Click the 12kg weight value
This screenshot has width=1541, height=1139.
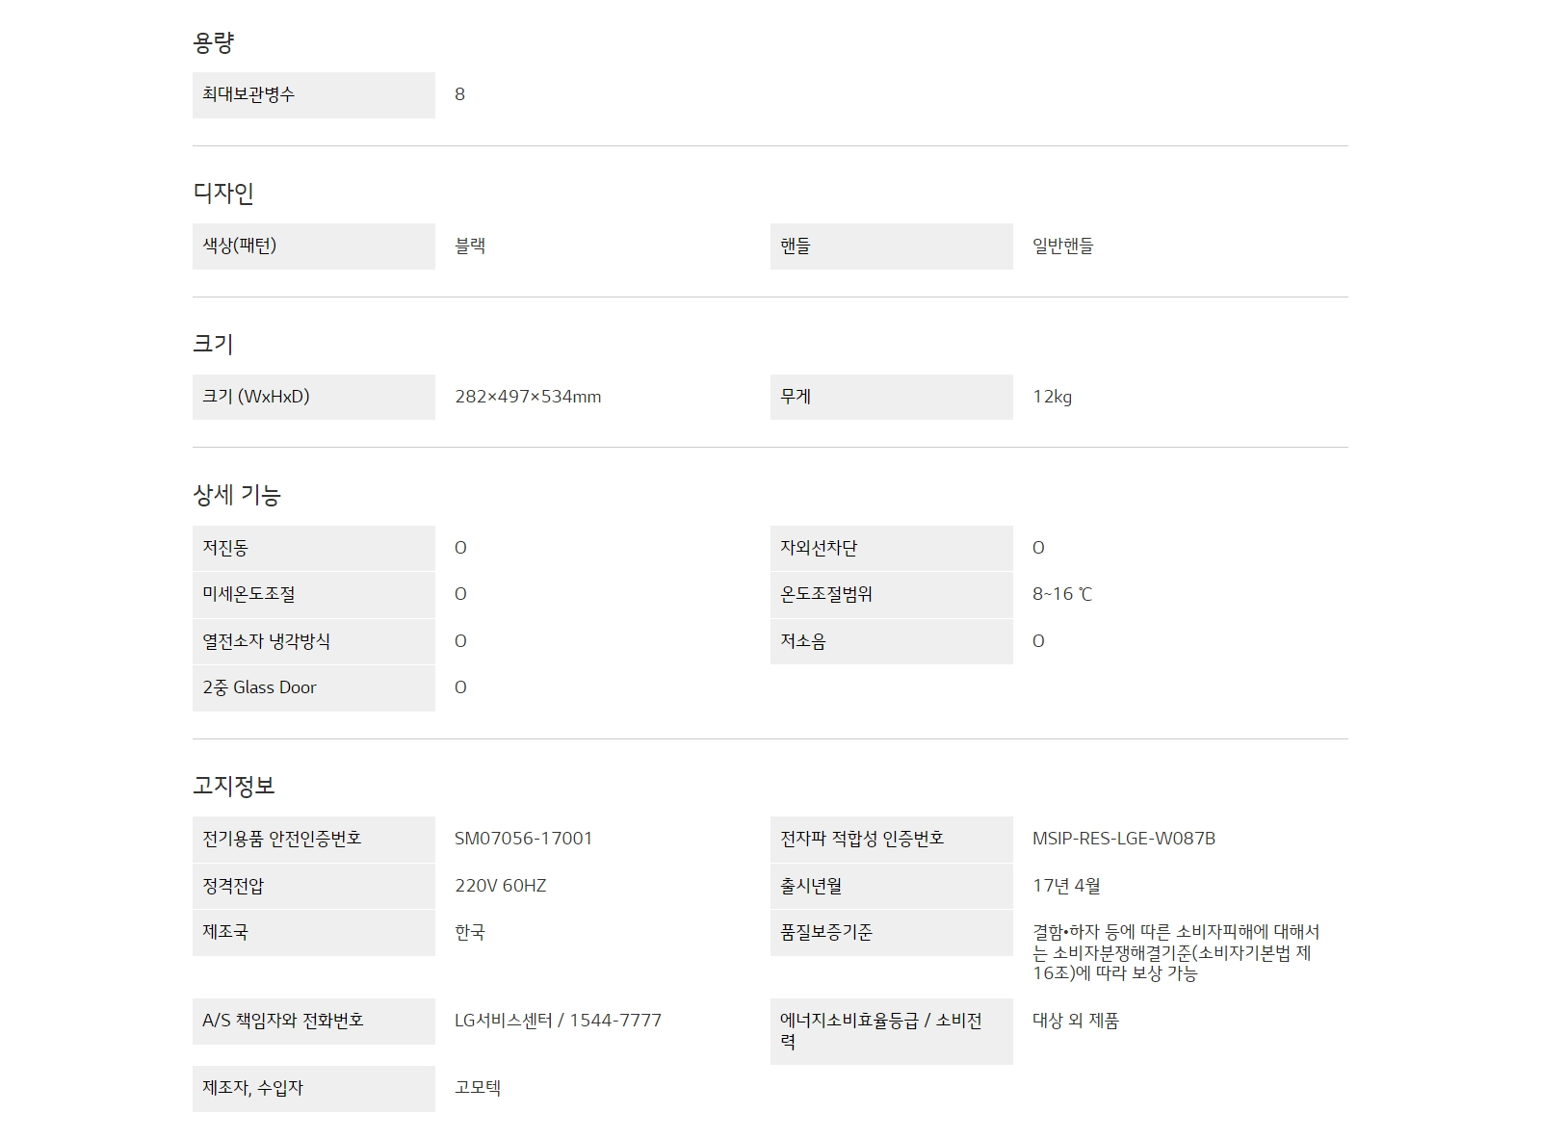tap(1052, 397)
